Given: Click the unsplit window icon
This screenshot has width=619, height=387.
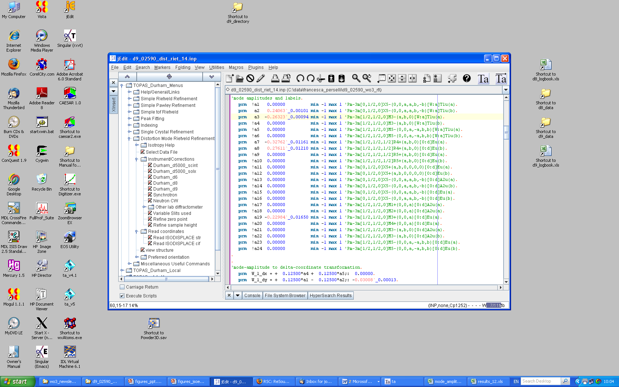Looking at the screenshot, I should pyautogui.click(x=392, y=78).
